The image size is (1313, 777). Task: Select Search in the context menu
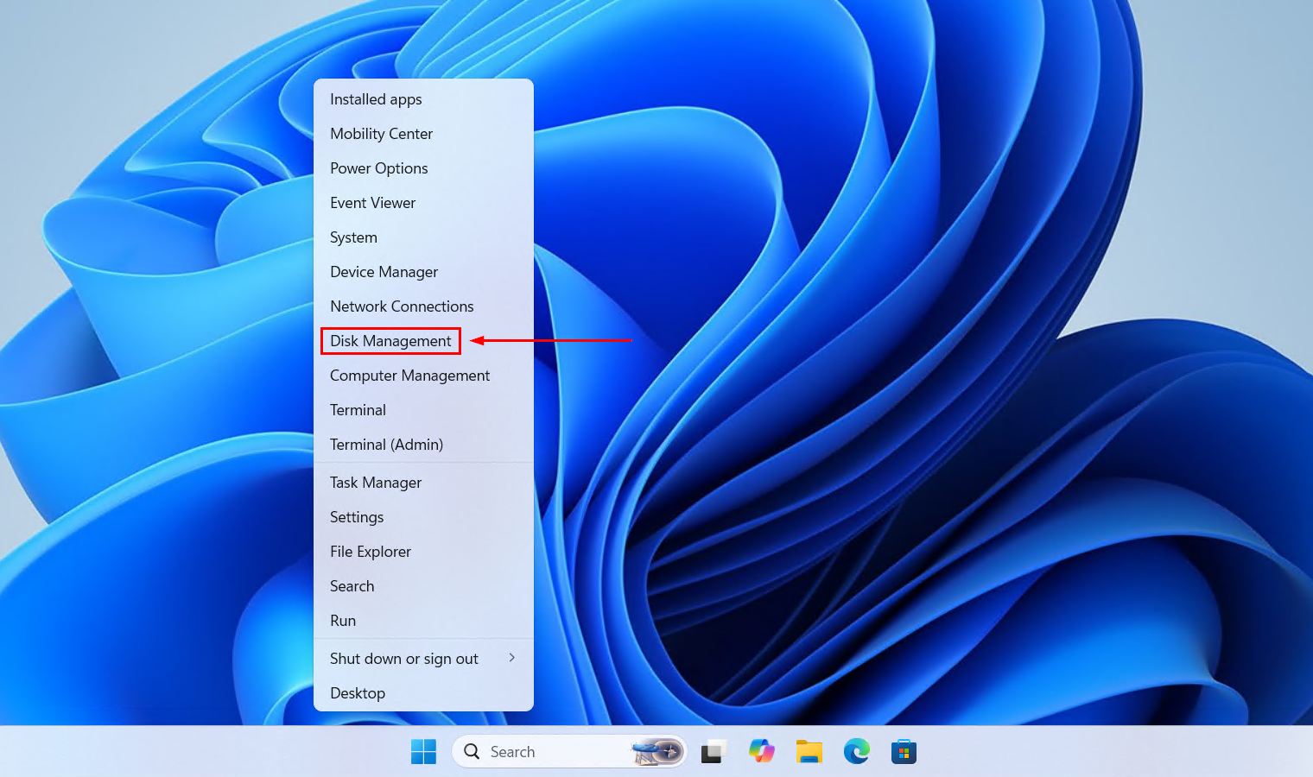pos(423,586)
